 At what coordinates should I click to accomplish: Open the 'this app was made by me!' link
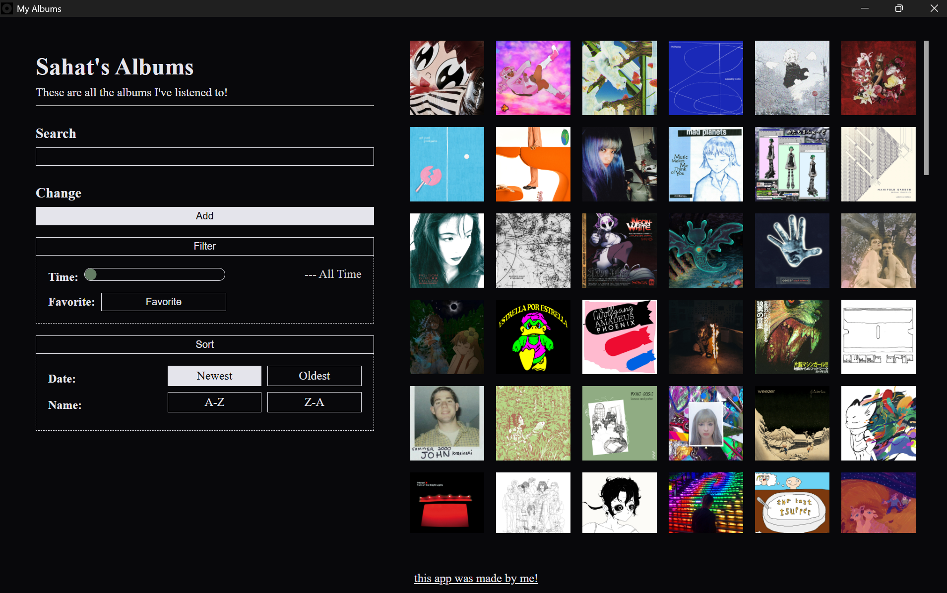pos(476,578)
